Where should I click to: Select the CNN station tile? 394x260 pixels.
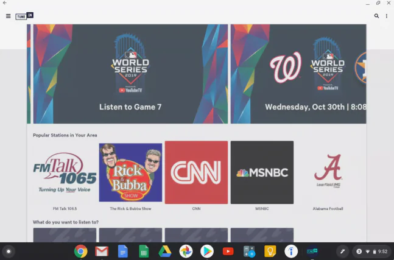pos(196,172)
